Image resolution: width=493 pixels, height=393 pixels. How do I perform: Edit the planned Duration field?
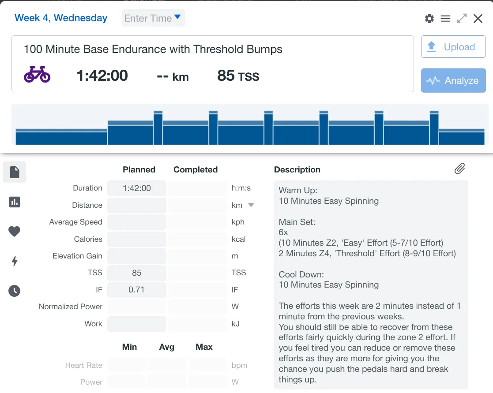(x=137, y=188)
